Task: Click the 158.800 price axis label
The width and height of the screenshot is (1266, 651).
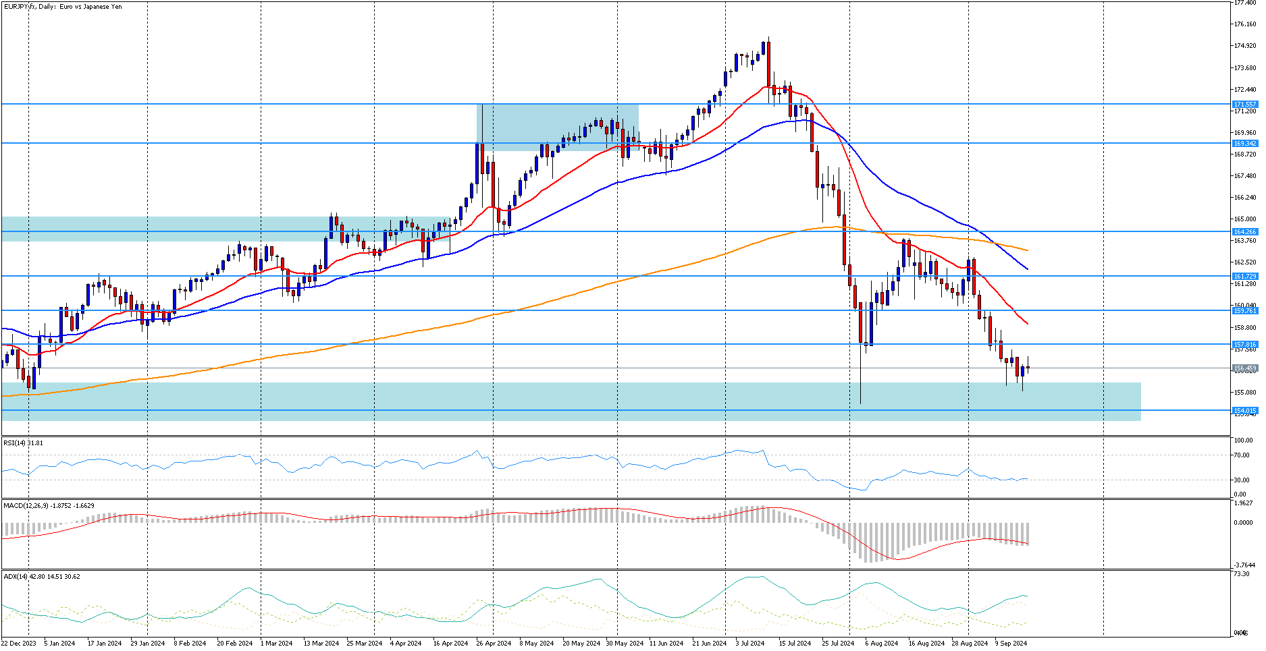Action: pos(1245,328)
